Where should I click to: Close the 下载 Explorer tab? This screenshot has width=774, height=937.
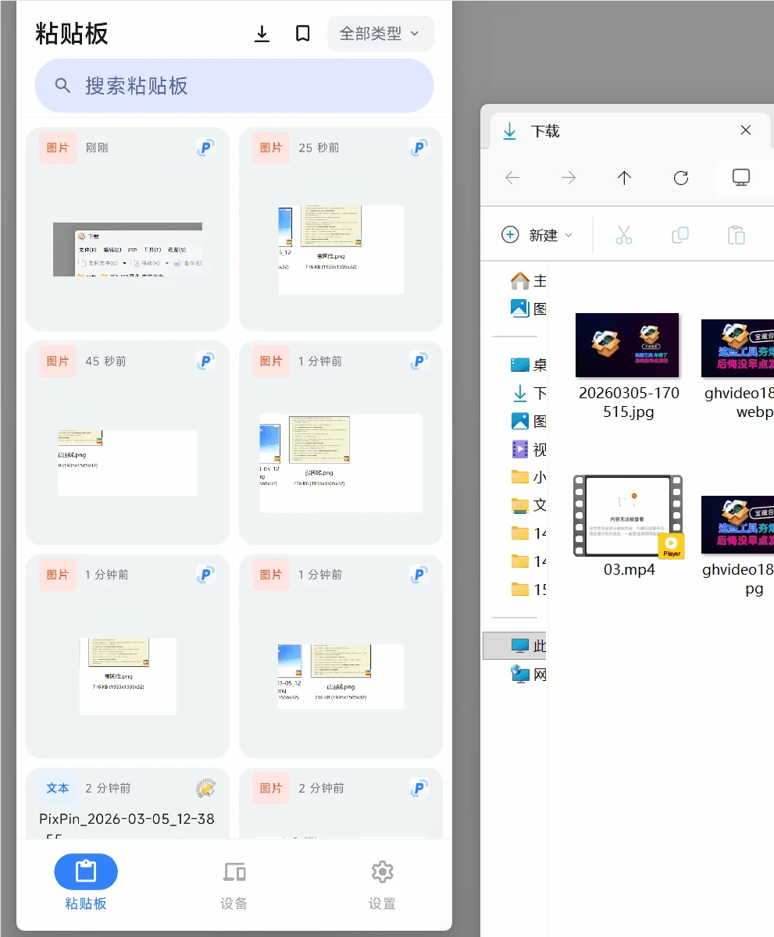point(746,130)
